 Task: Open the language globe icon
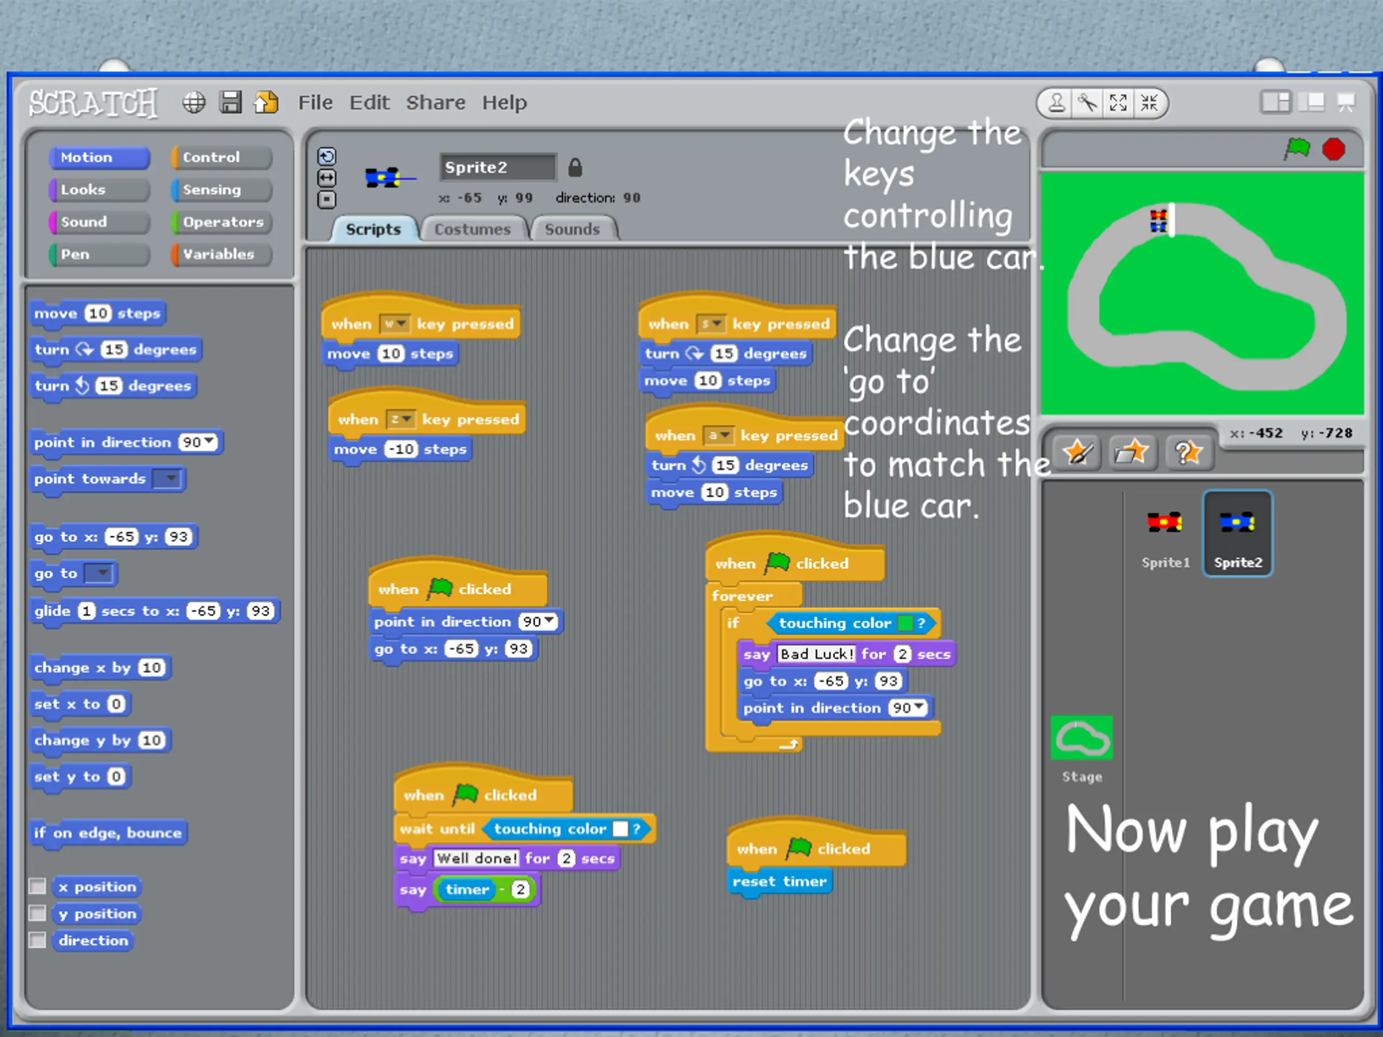point(194,102)
